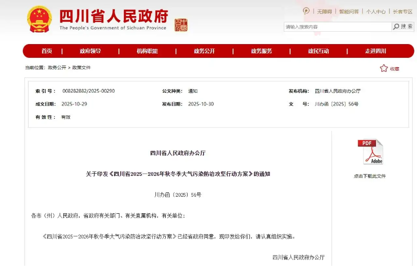
Task: Click the 点击下载此文件 download link
Action: pos(370,176)
